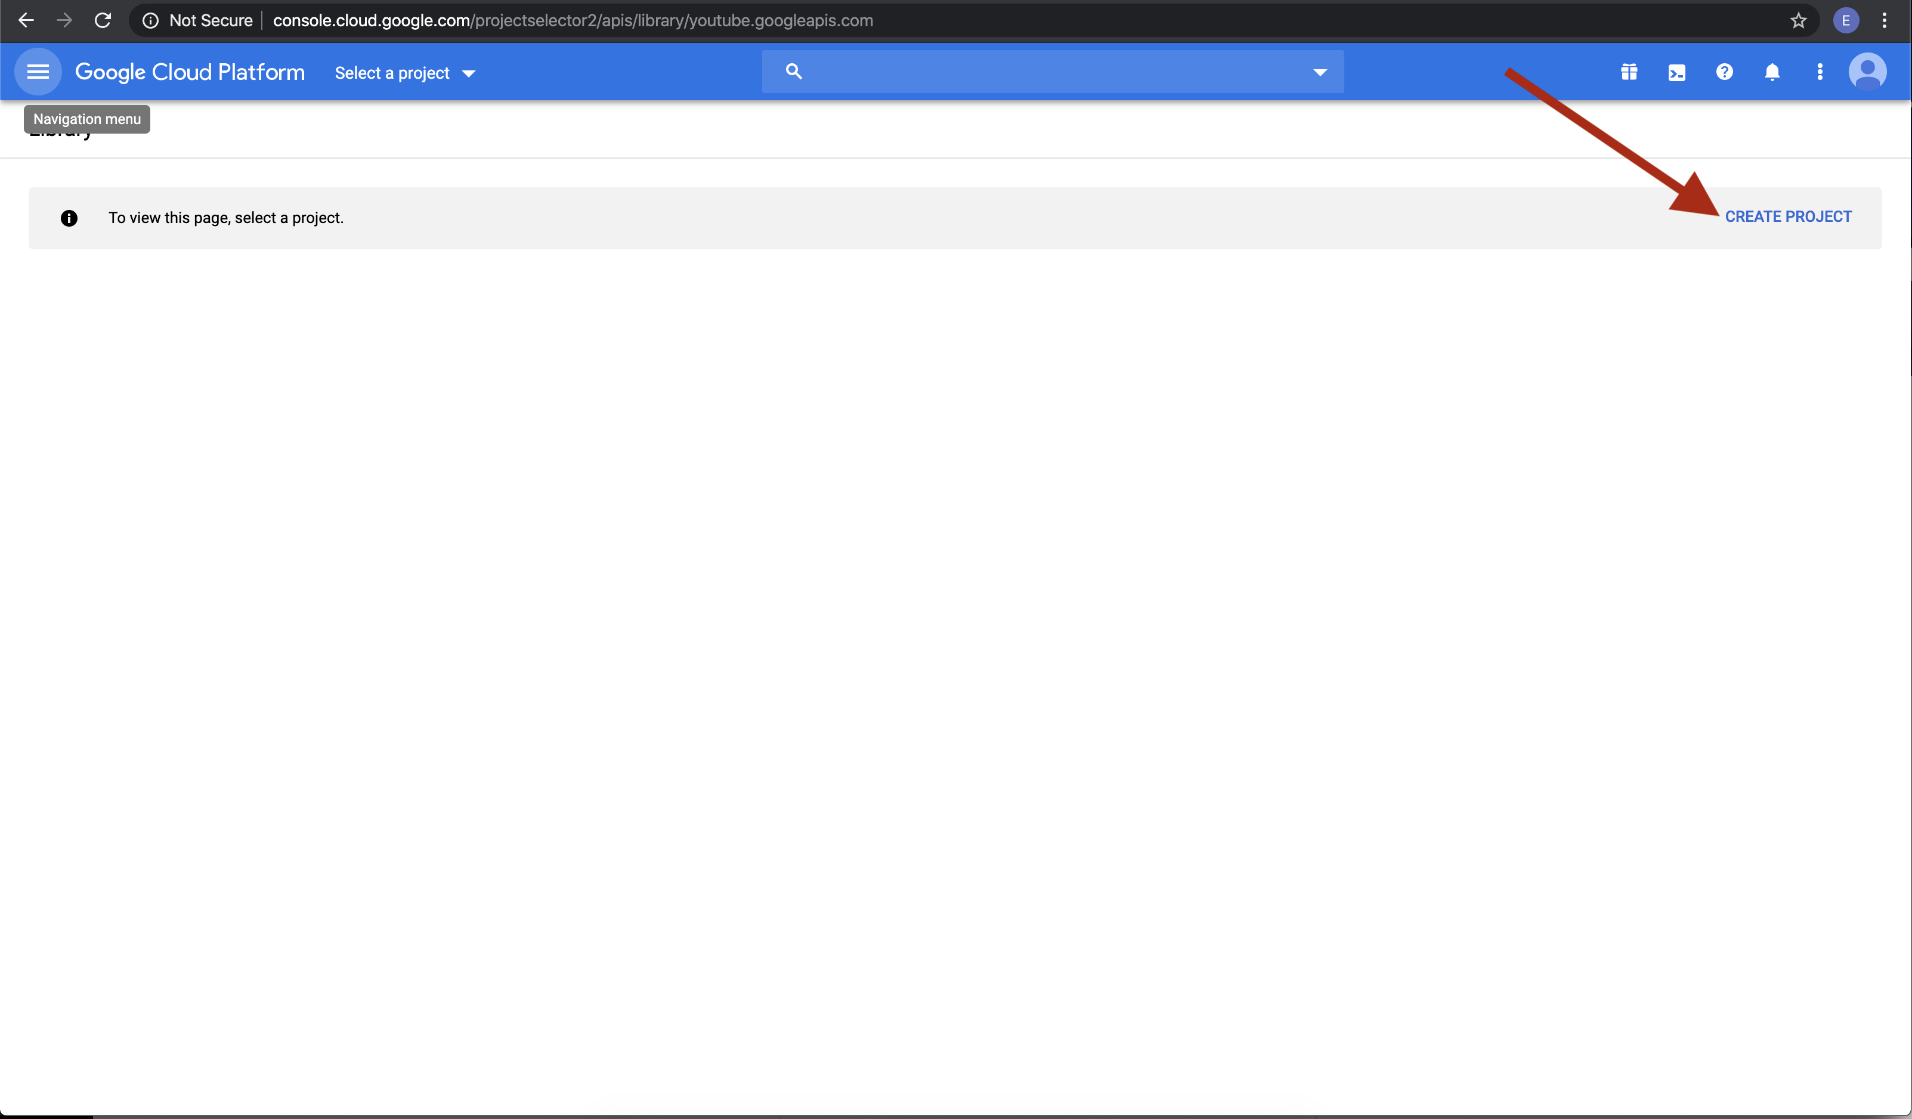Click the browser URL address text
The image size is (1912, 1119).
click(573, 20)
